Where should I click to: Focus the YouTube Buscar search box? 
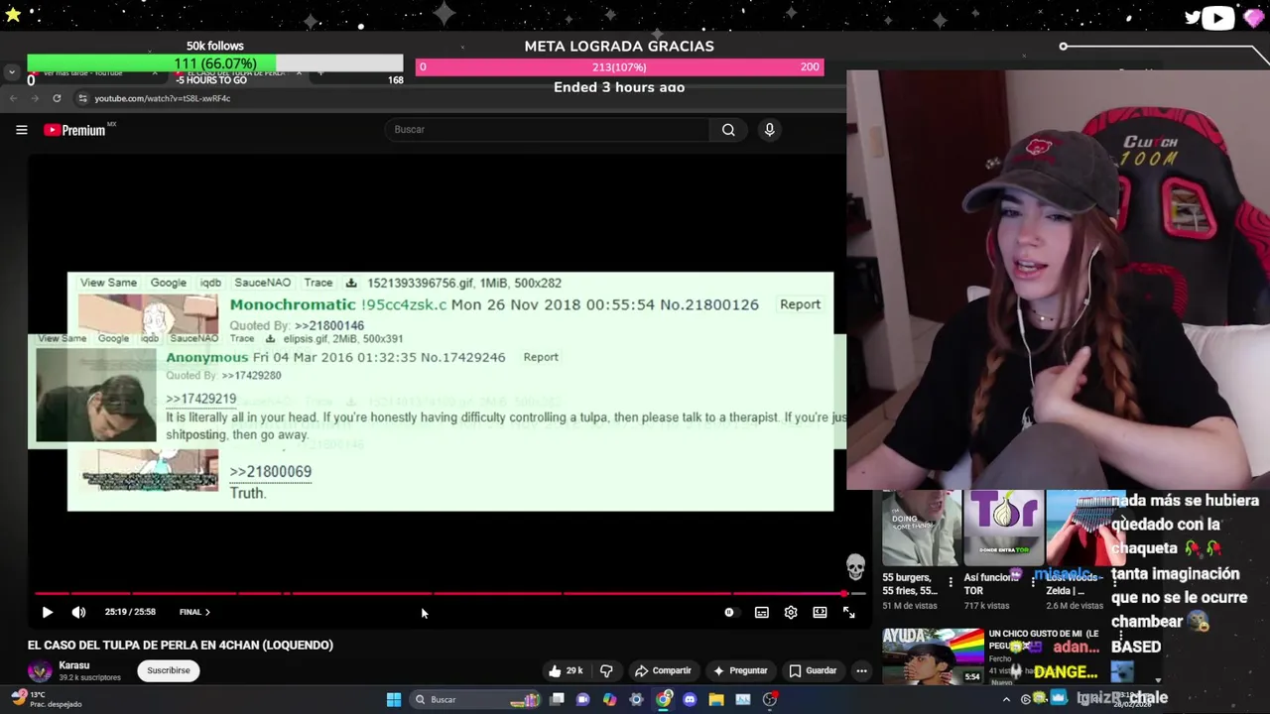548,130
